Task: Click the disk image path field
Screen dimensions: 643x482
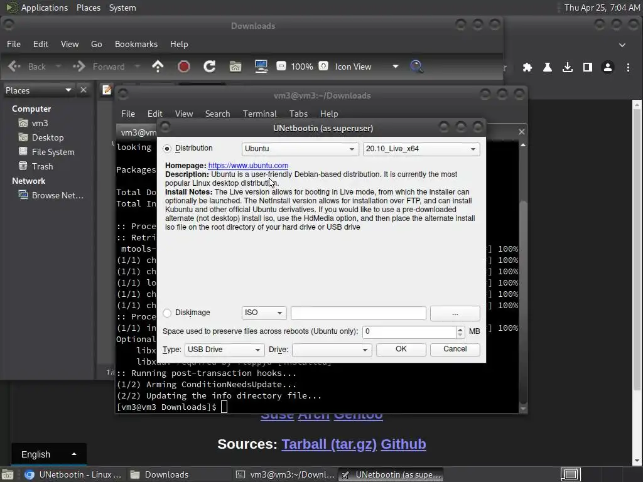Action: [x=358, y=313]
